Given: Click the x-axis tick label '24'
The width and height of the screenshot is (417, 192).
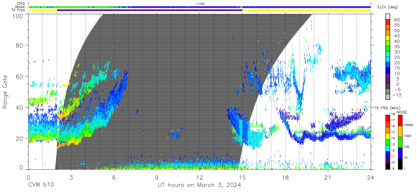Looking at the screenshot, I should pos(371,177).
